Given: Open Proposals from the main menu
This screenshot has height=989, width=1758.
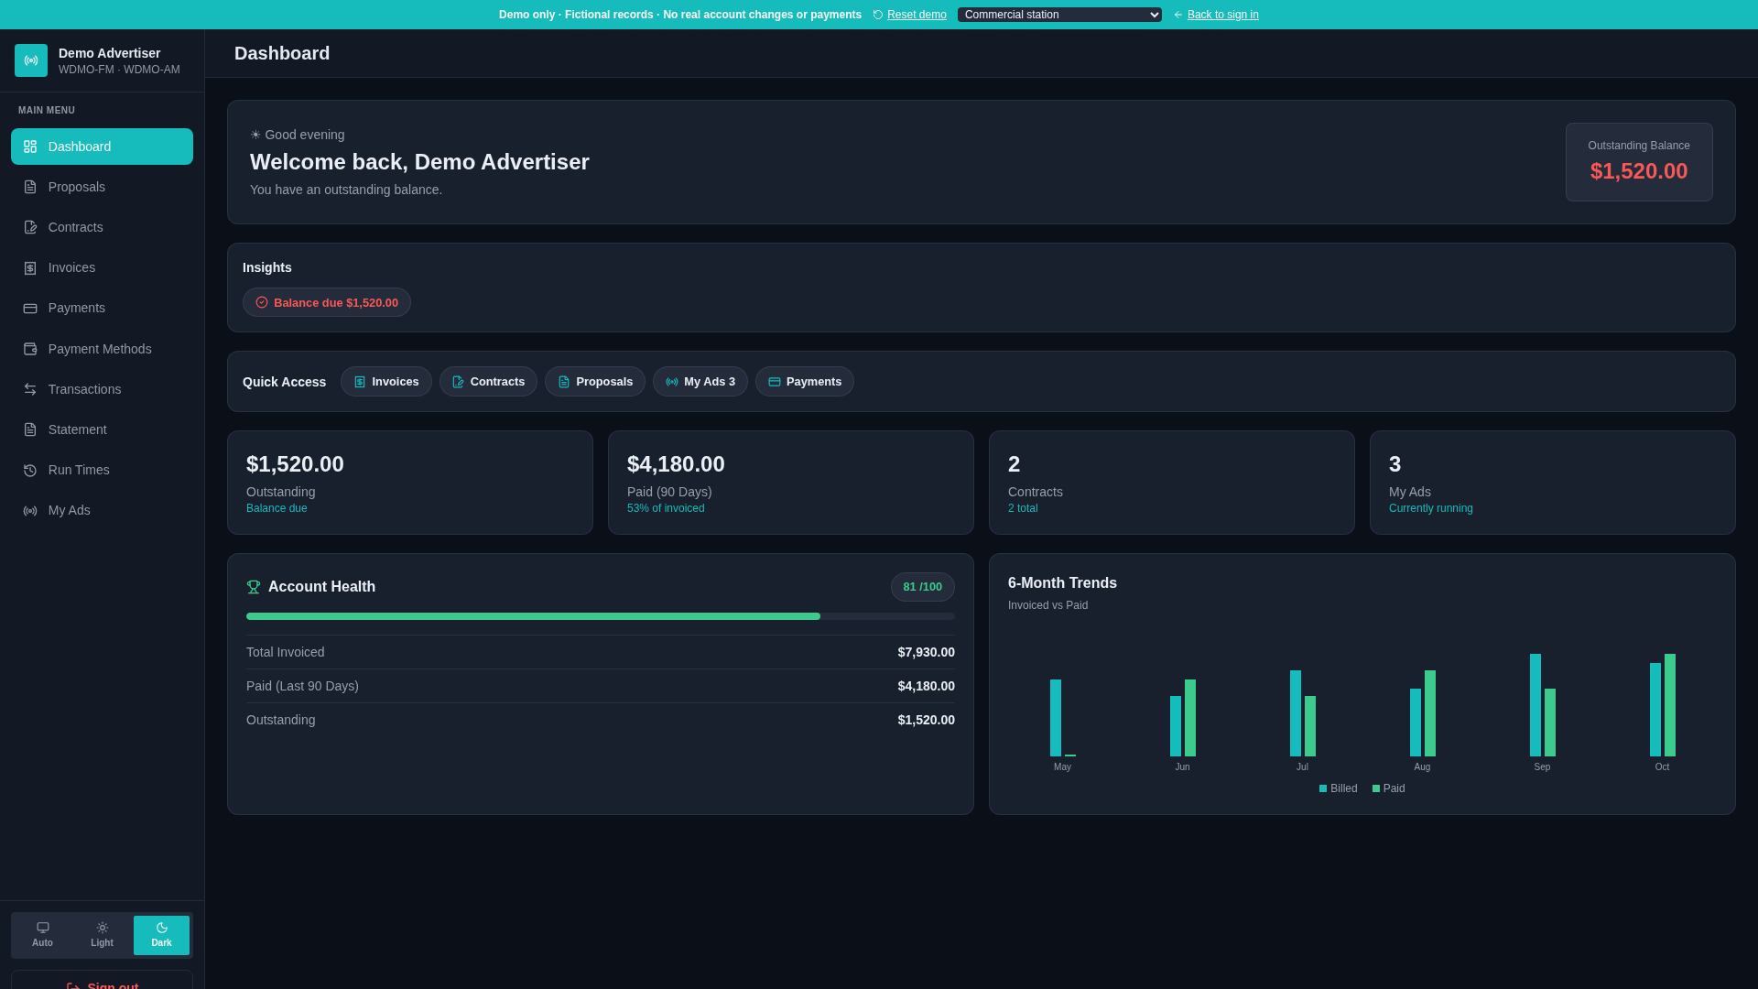Looking at the screenshot, I should 102,187.
